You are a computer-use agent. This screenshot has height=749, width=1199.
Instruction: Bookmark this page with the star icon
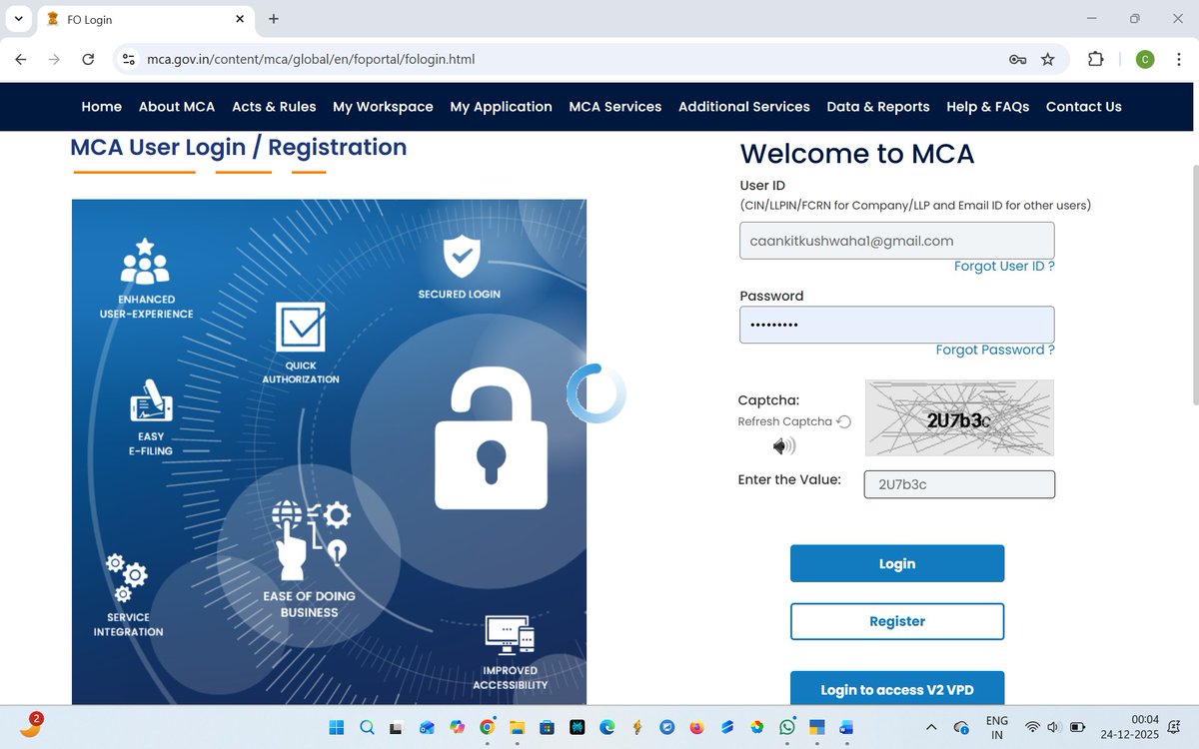coord(1047,59)
